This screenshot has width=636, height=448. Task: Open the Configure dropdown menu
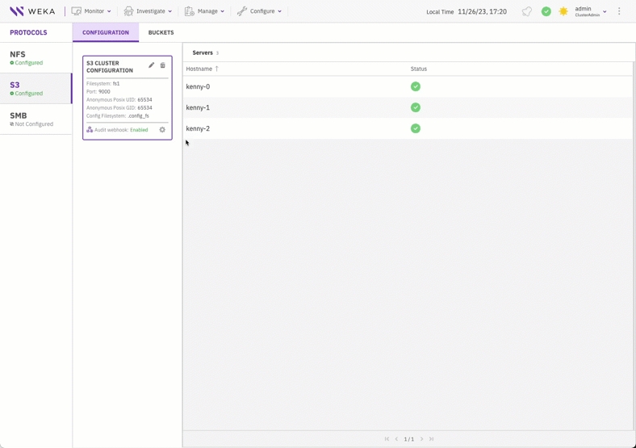pos(259,11)
